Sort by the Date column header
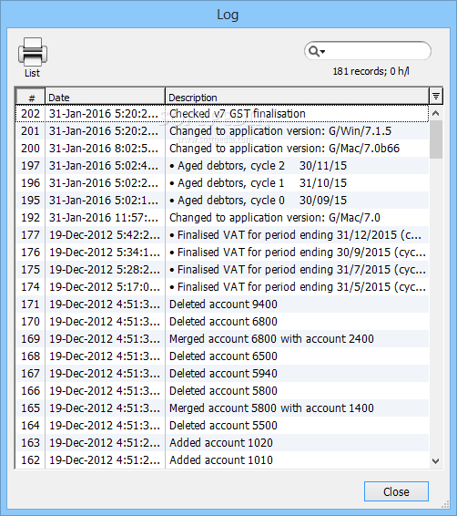Screen dimensions: 457x516 point(105,97)
